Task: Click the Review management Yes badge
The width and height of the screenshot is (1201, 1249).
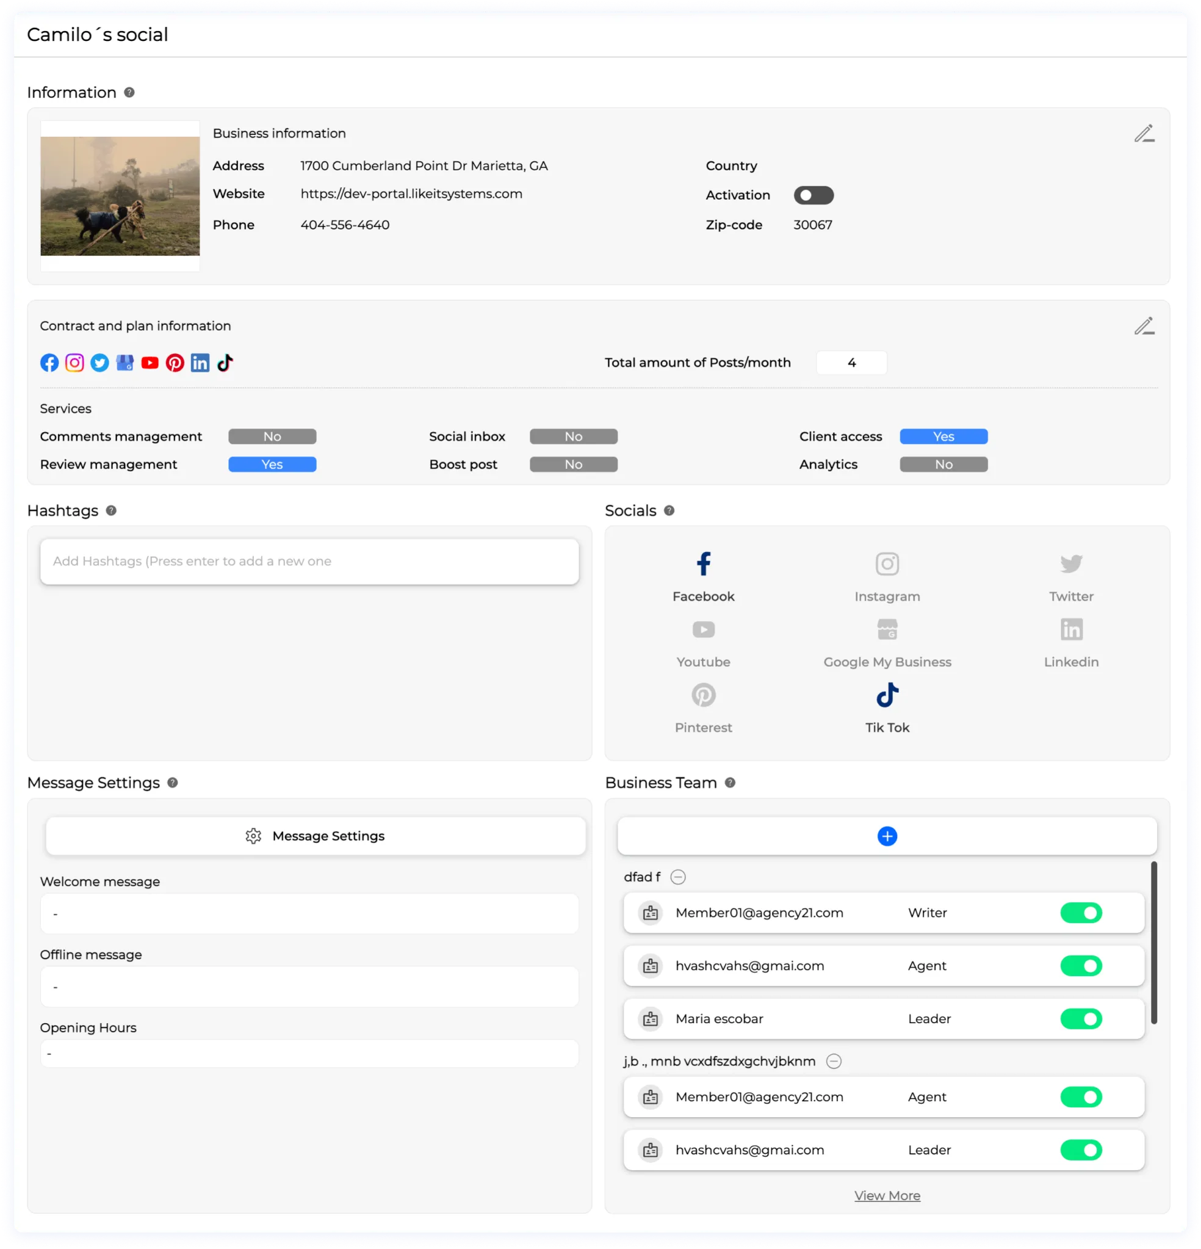Action: click(x=272, y=465)
